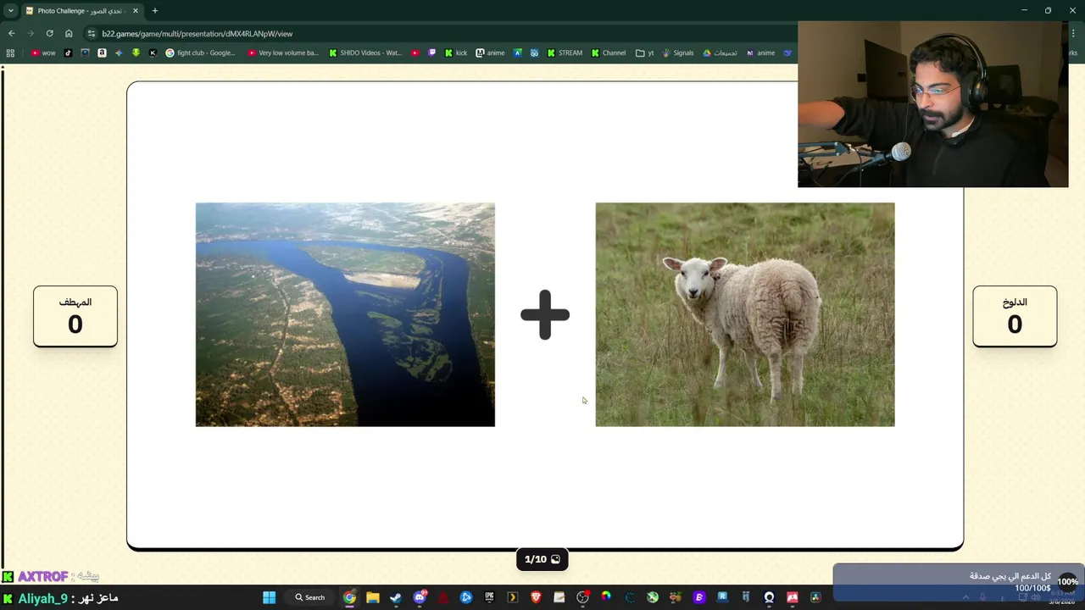The image size is (1085, 610).
Task: Open Epic Games launcher from taskbar
Action: click(489, 597)
